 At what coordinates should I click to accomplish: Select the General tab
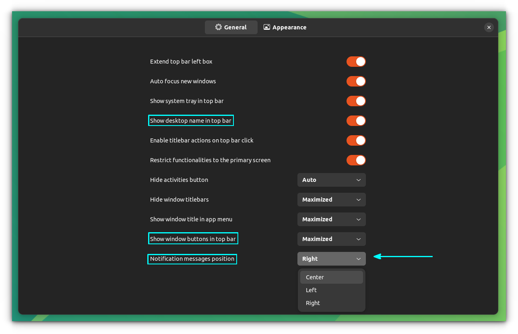click(231, 27)
